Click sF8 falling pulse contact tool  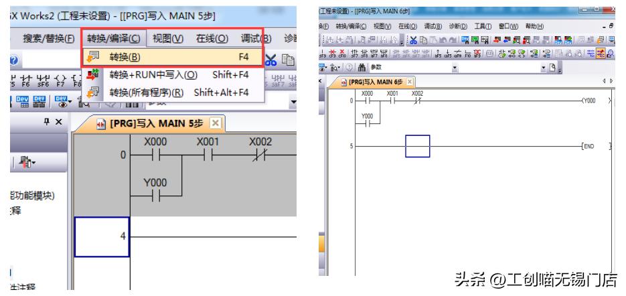coord(364,53)
